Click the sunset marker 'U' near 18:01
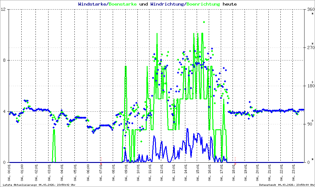 (x=235, y=164)
